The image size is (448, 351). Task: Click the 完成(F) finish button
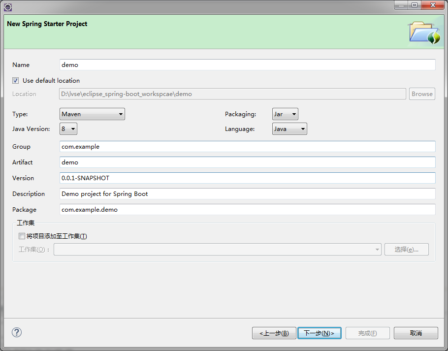pos(367,333)
